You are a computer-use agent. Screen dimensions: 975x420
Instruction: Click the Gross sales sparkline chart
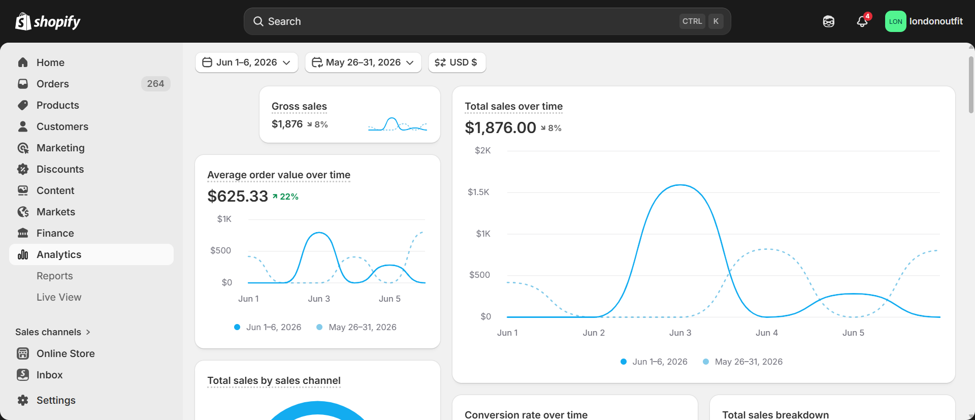(398, 124)
